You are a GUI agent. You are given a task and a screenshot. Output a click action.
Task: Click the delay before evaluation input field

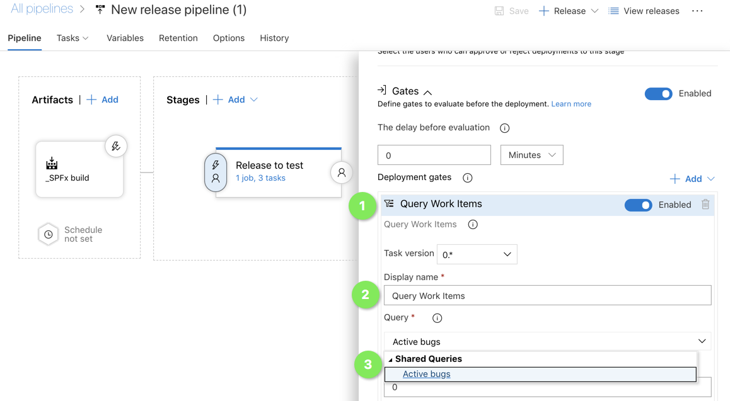pos(434,155)
